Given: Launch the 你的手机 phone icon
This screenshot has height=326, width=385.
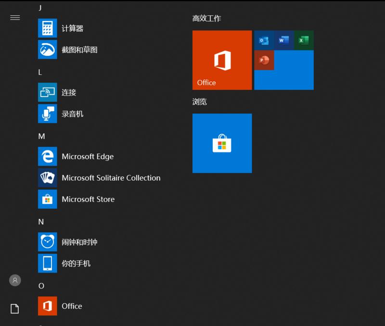Looking at the screenshot, I should click(x=47, y=263).
